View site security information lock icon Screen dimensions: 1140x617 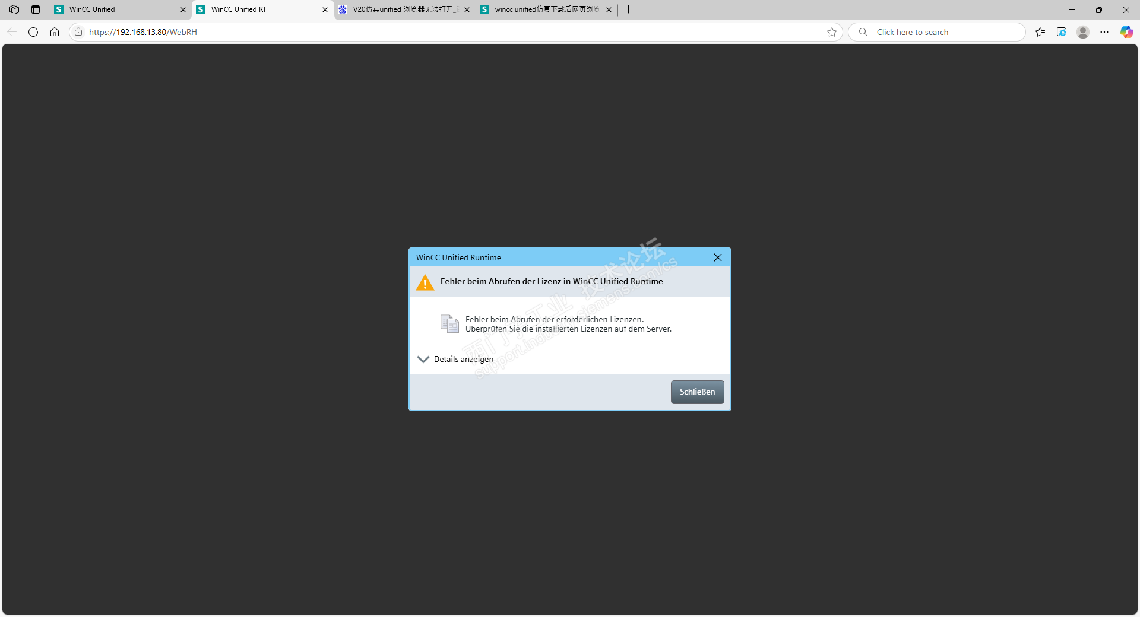[x=78, y=32]
